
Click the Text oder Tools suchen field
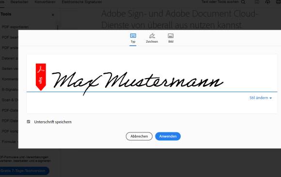(220, 2)
